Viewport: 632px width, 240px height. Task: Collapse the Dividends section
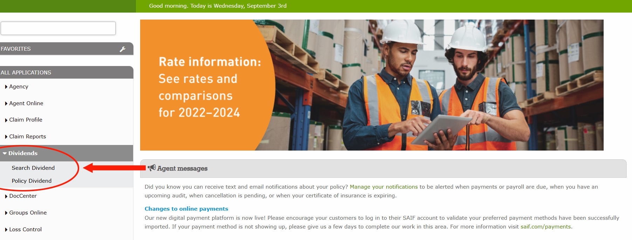pos(23,153)
